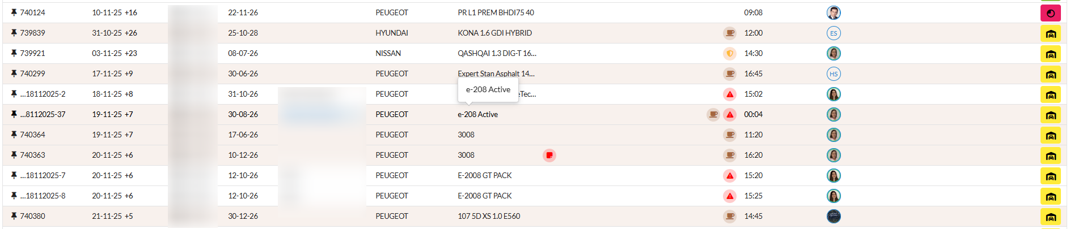Toggle the pin on order 740124
Screen dimensions: 1070x229
click(x=14, y=12)
